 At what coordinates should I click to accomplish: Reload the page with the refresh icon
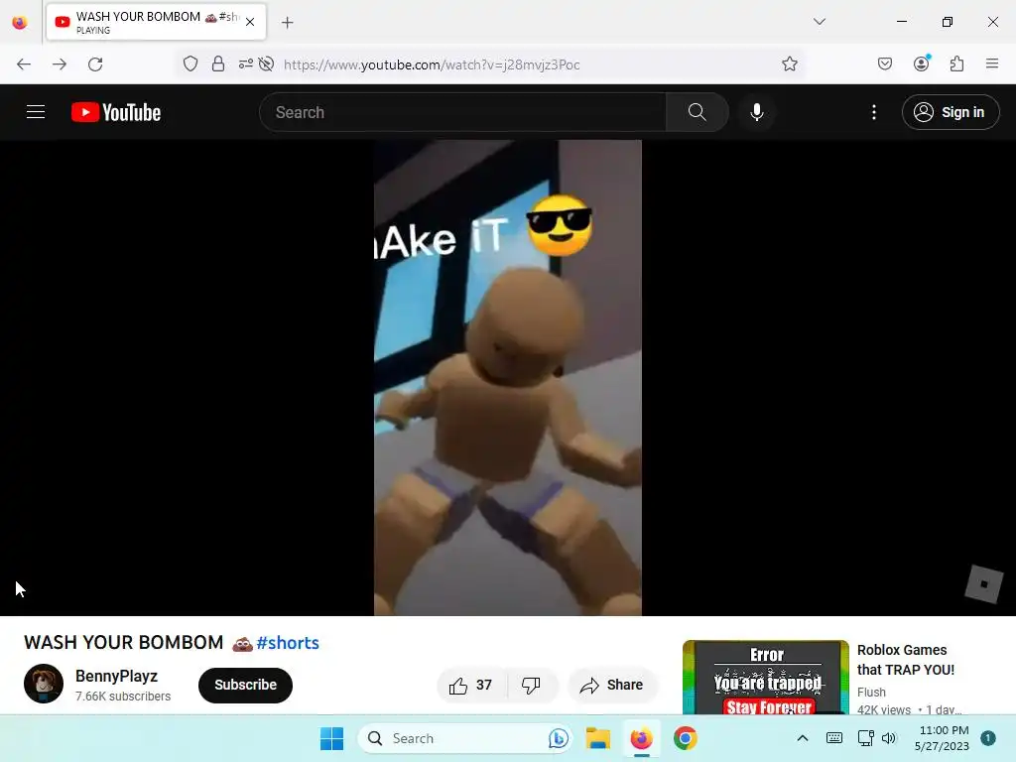point(95,64)
